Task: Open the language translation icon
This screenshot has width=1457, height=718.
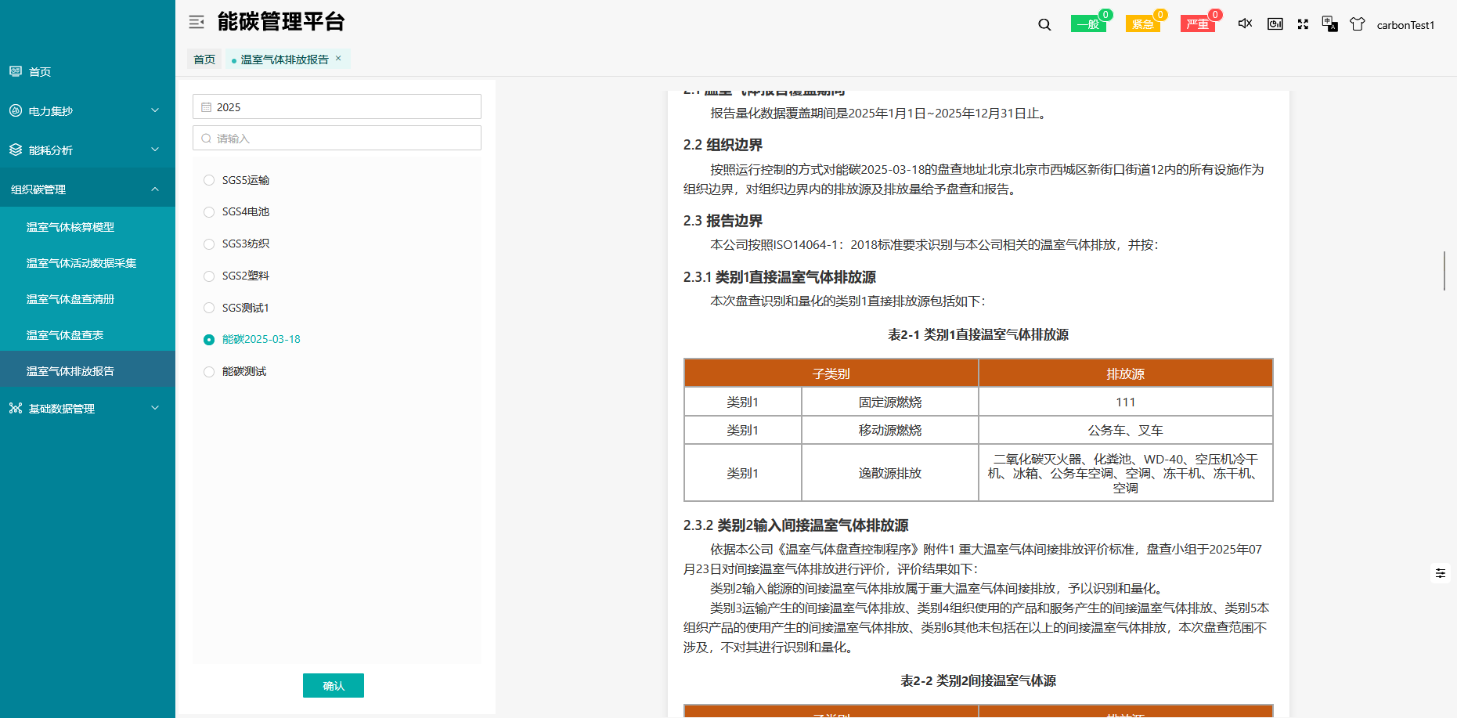Action: pyautogui.click(x=1329, y=24)
